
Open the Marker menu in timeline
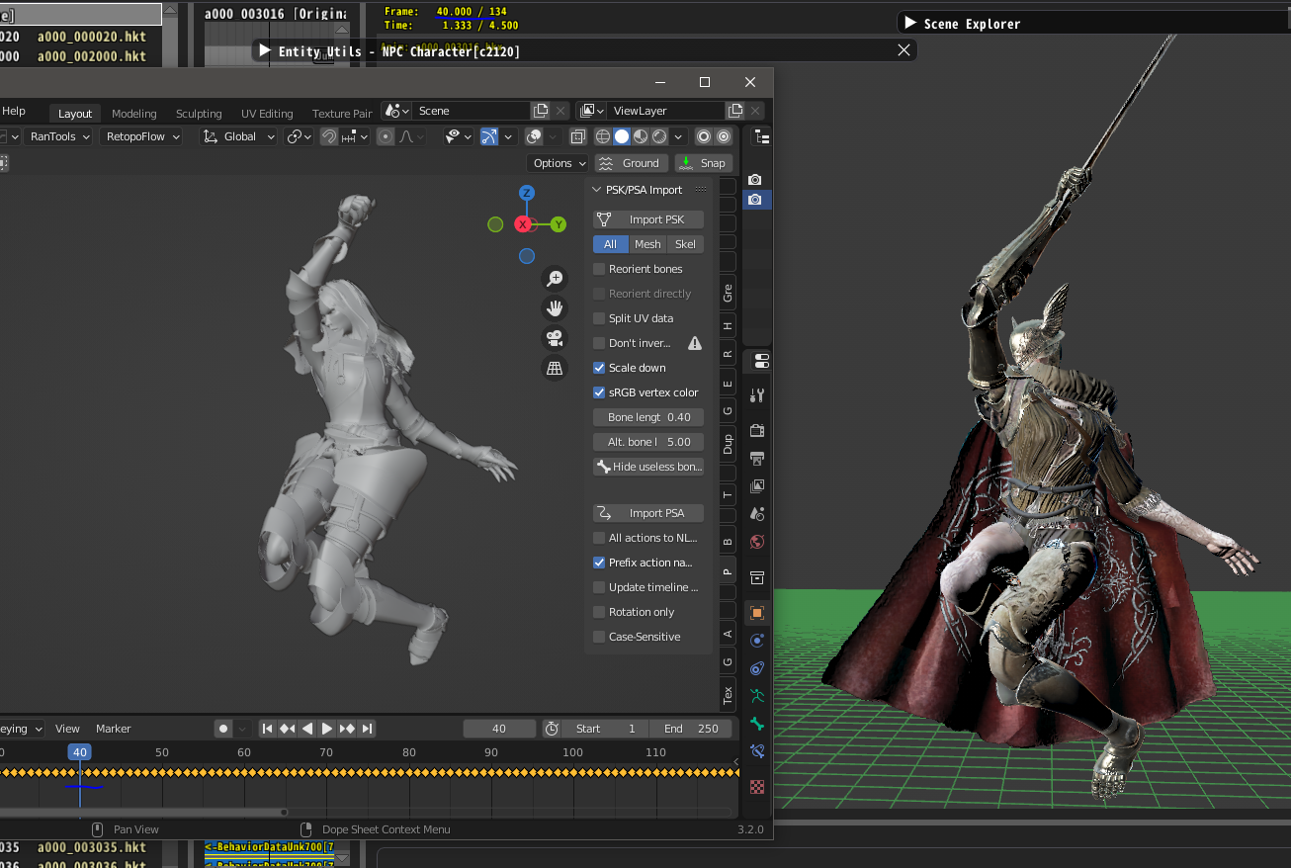point(113,729)
